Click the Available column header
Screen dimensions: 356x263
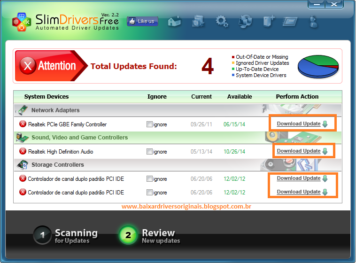coord(240,97)
